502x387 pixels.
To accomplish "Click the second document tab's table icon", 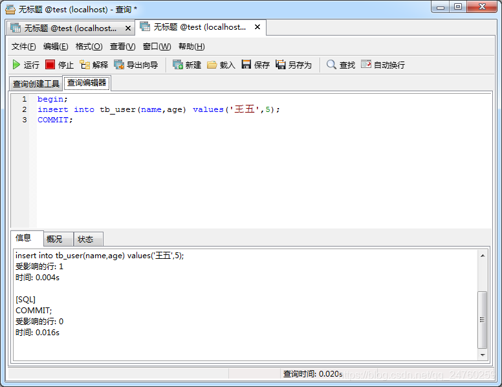I will pyautogui.click(x=145, y=27).
